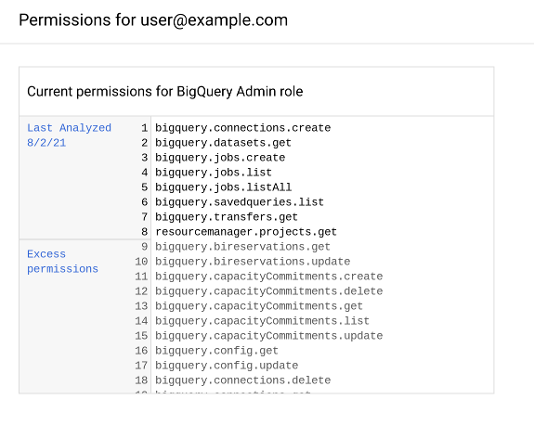Select the bigquery.transfers.get line
The height and width of the screenshot is (425, 534).
(x=227, y=217)
